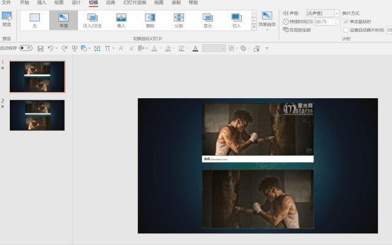This screenshot has height=245, width=392.
Task: Switch to the 幻灯片放映 (Slide Show) tab
Action: pyautogui.click(x=134, y=2)
